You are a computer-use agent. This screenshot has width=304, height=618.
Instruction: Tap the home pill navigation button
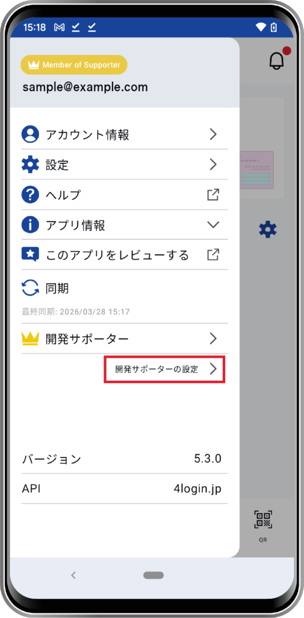(154, 575)
